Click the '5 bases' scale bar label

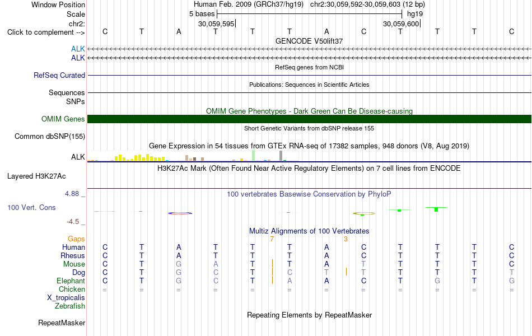[202, 14]
